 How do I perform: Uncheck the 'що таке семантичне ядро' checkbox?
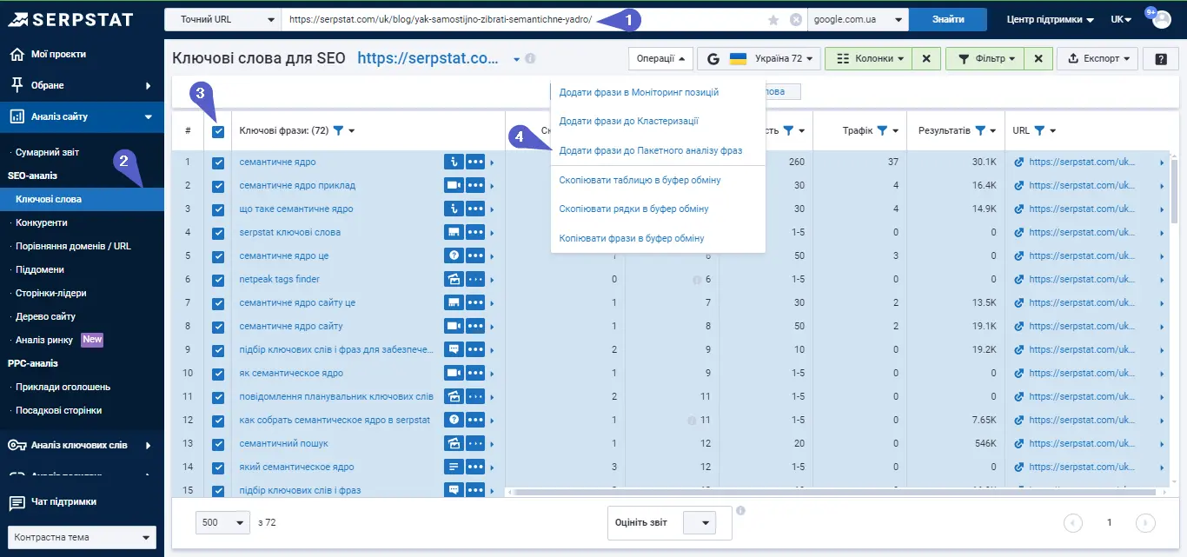coord(218,209)
